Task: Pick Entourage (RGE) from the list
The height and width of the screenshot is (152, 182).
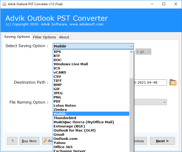Action: (x=91, y=126)
